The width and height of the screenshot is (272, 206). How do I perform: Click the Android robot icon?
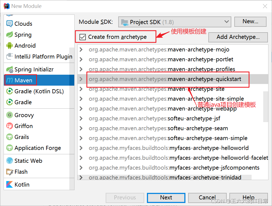pyautogui.click(x=9, y=45)
